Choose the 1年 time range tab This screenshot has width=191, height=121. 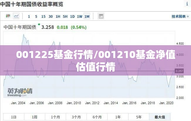[118, 117]
